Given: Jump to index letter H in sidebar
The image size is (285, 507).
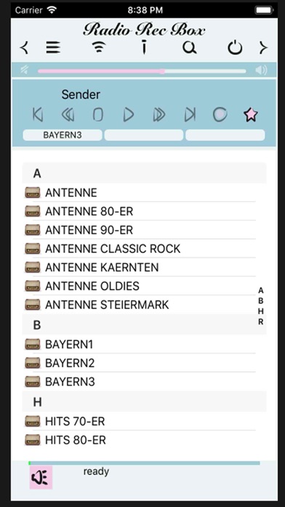Looking at the screenshot, I should 261,311.
